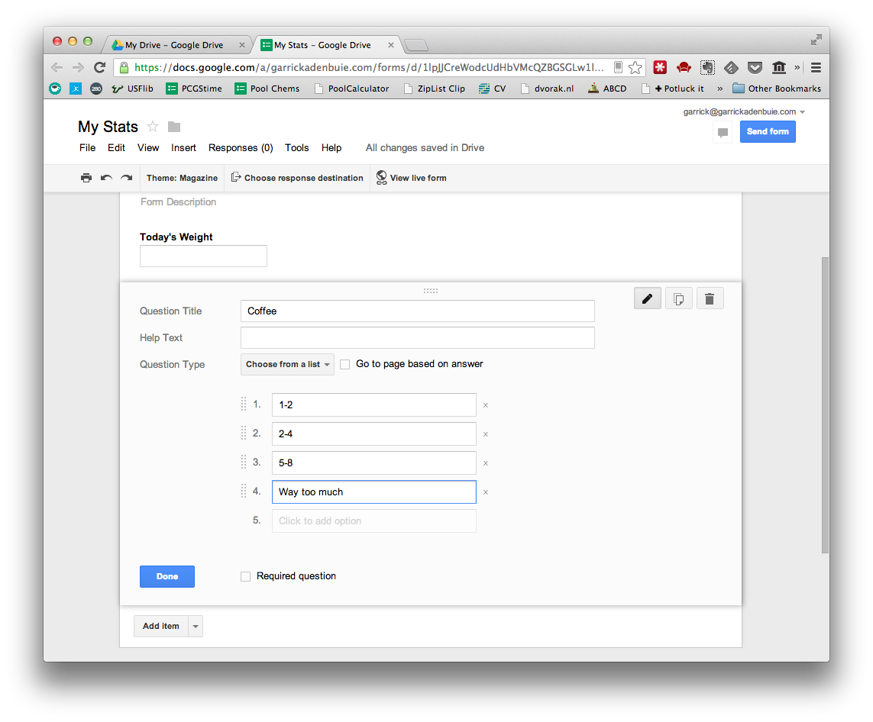Open the Tools menu
Viewport: 873px width, 722px height.
[x=297, y=148]
